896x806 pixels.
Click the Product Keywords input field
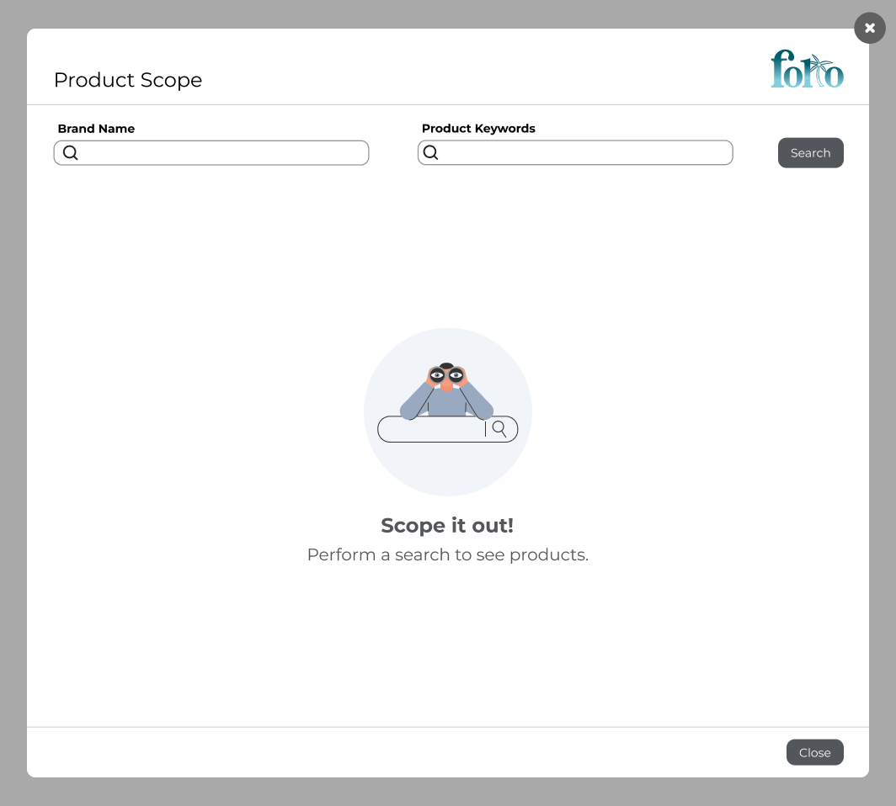575,152
